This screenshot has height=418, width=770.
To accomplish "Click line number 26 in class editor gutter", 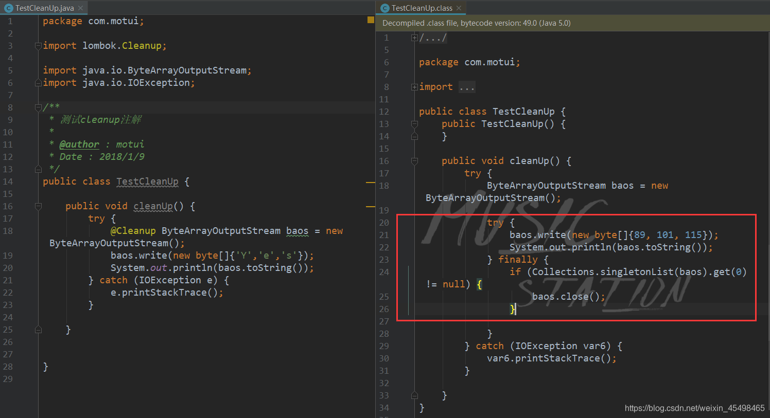I will tap(384, 309).
